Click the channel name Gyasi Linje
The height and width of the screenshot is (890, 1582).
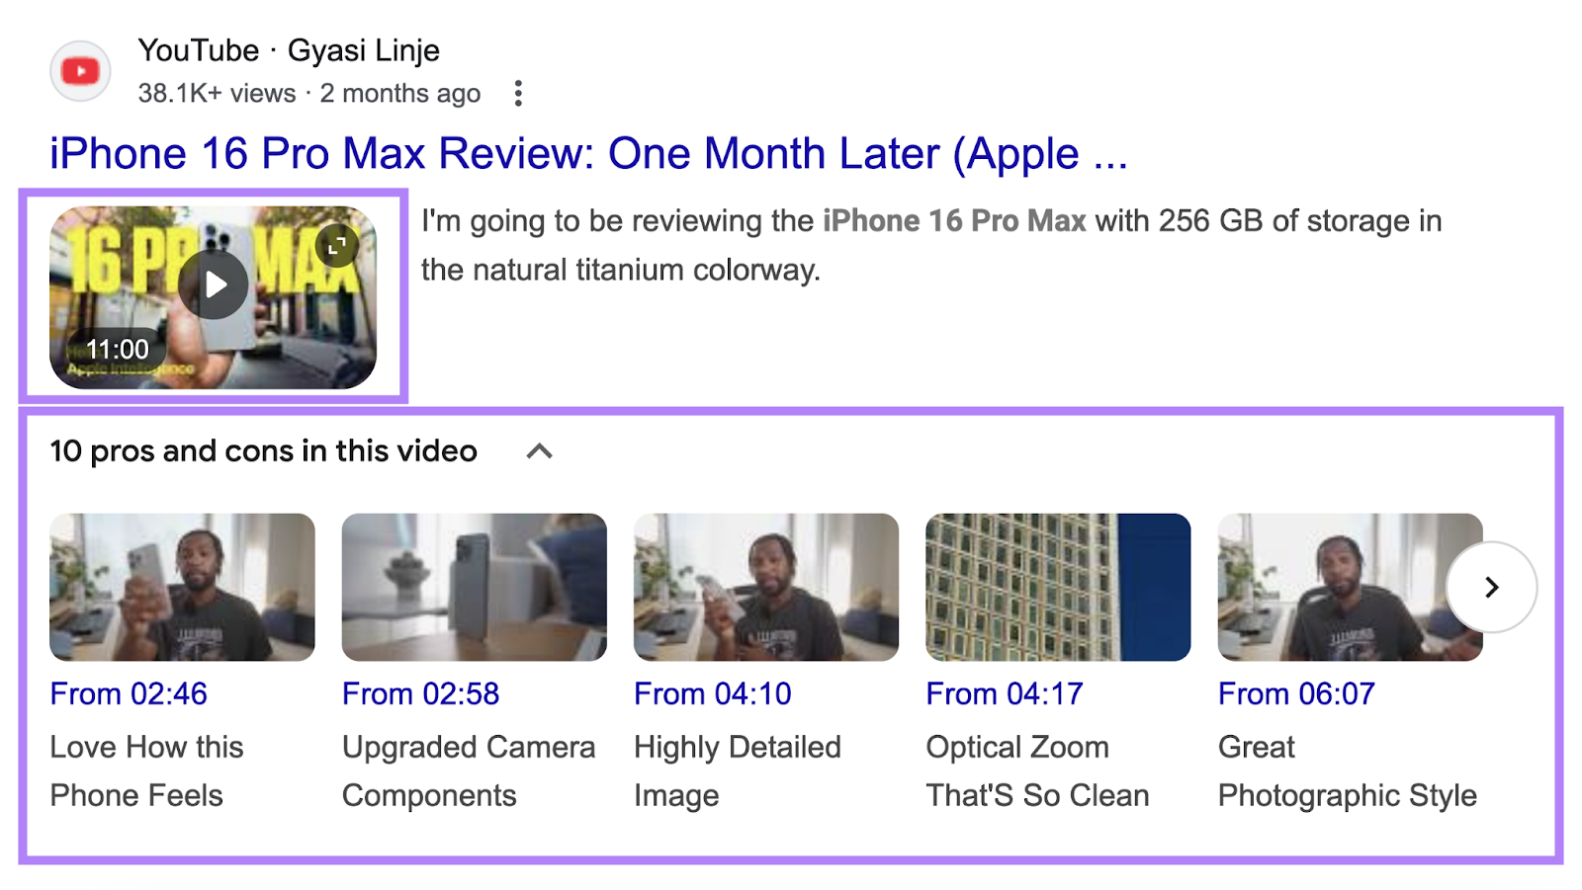tap(364, 49)
